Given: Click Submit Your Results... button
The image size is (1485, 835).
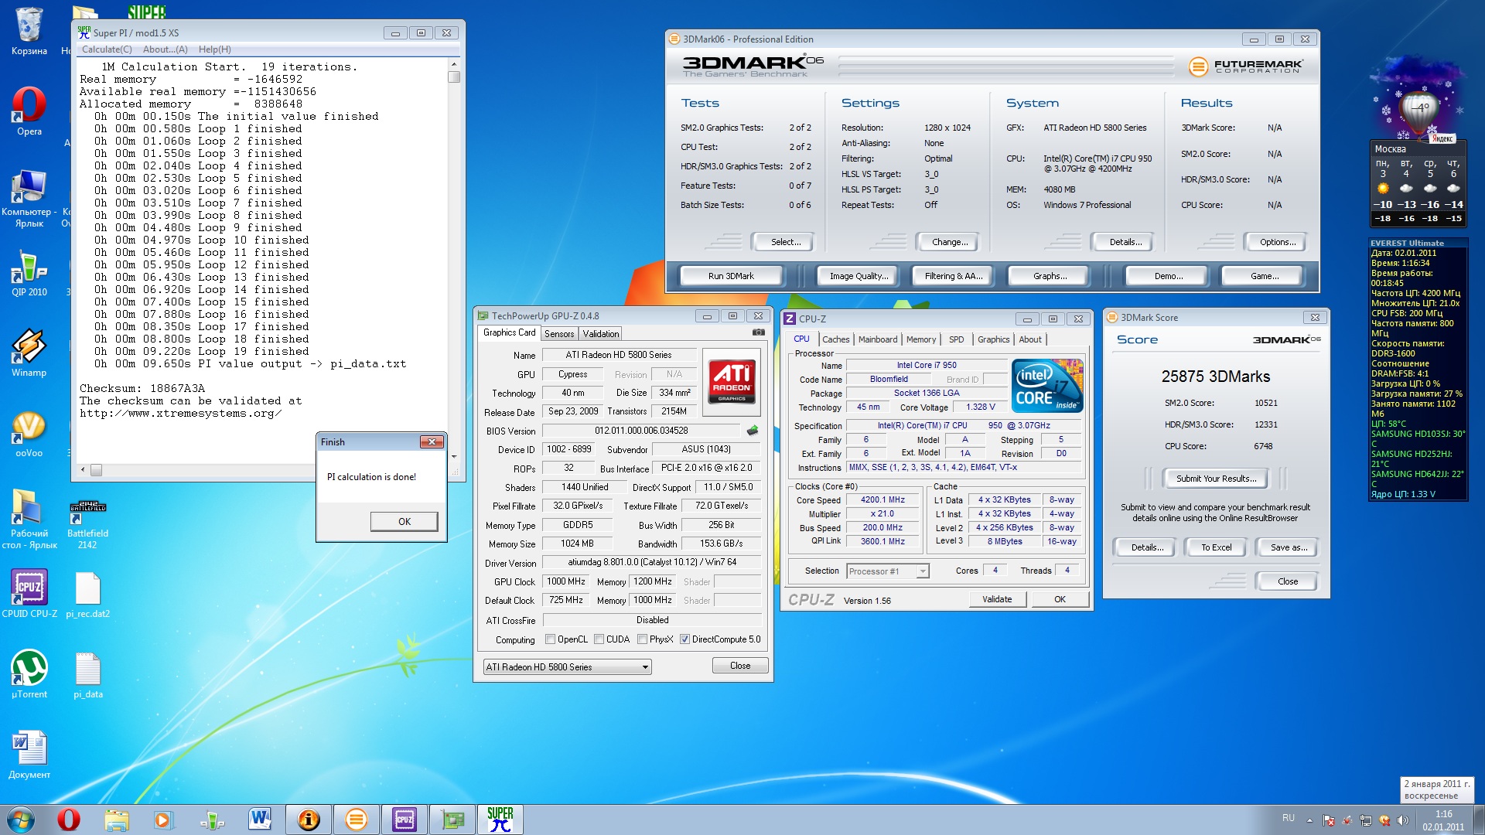Looking at the screenshot, I should tap(1216, 479).
